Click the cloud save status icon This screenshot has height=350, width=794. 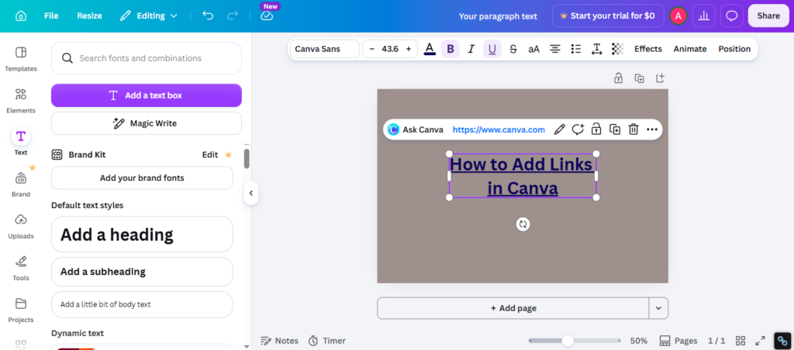point(267,16)
